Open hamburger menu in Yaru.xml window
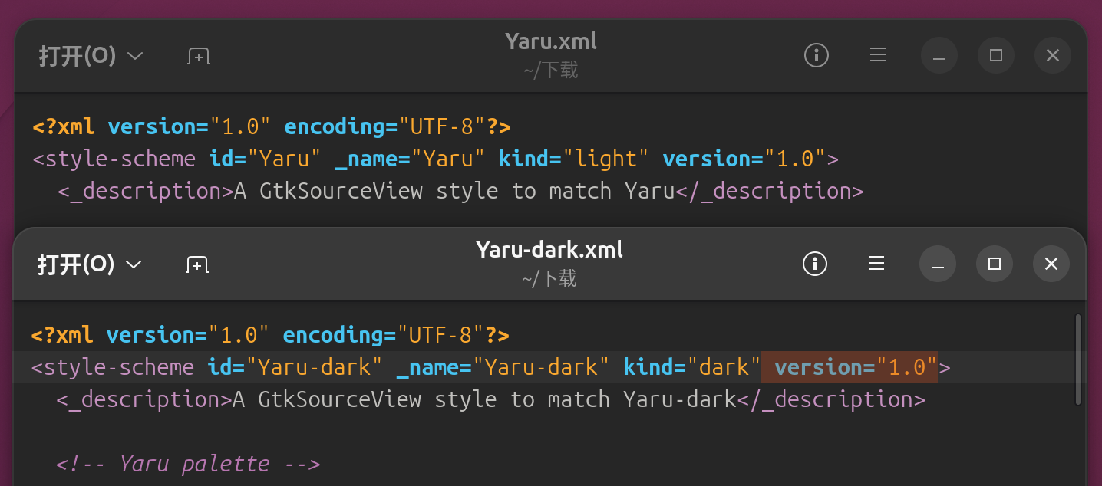 878,55
